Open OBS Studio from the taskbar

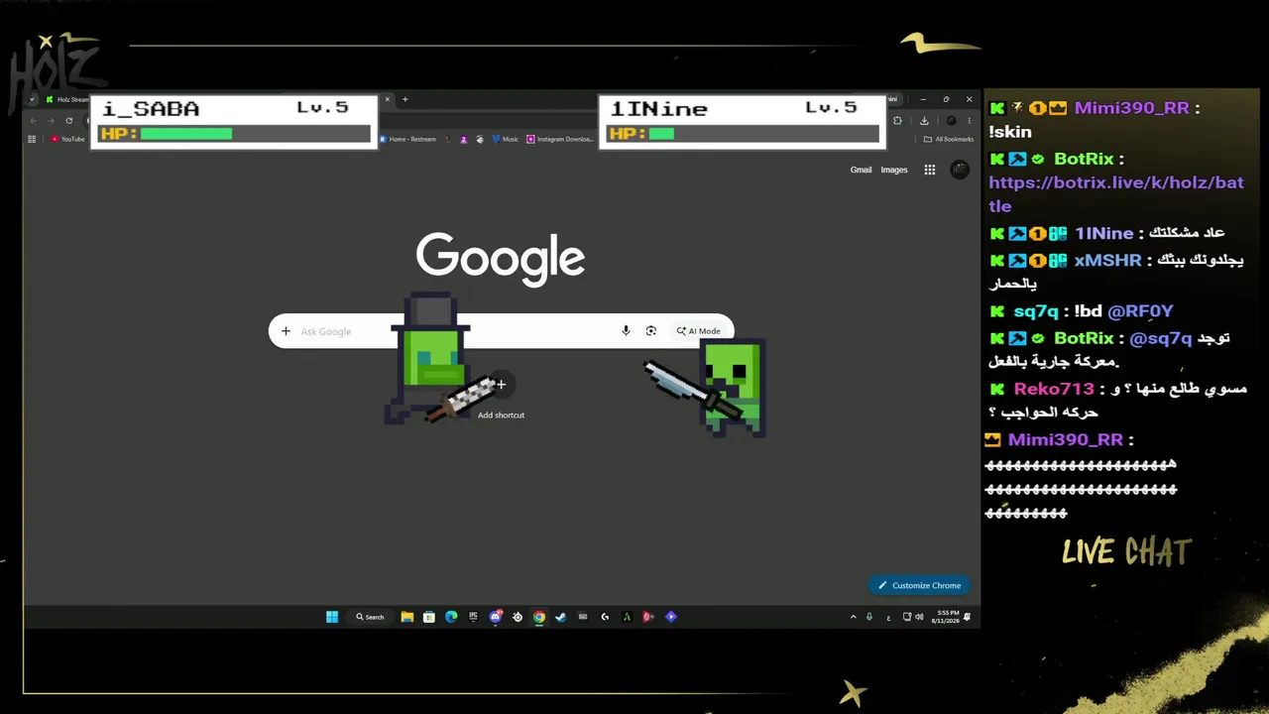[518, 617]
